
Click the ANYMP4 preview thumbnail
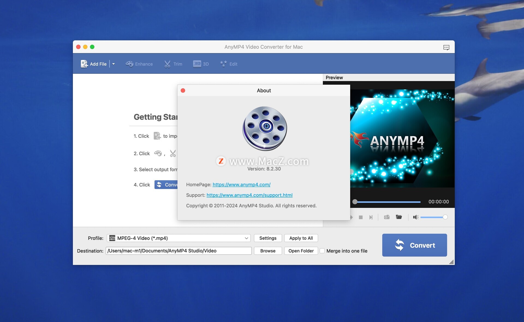point(402,138)
